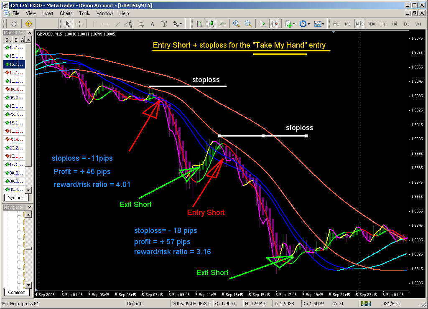Zoom out on the chart
Image resolution: width=428 pixels, height=309 pixels.
click(248, 24)
